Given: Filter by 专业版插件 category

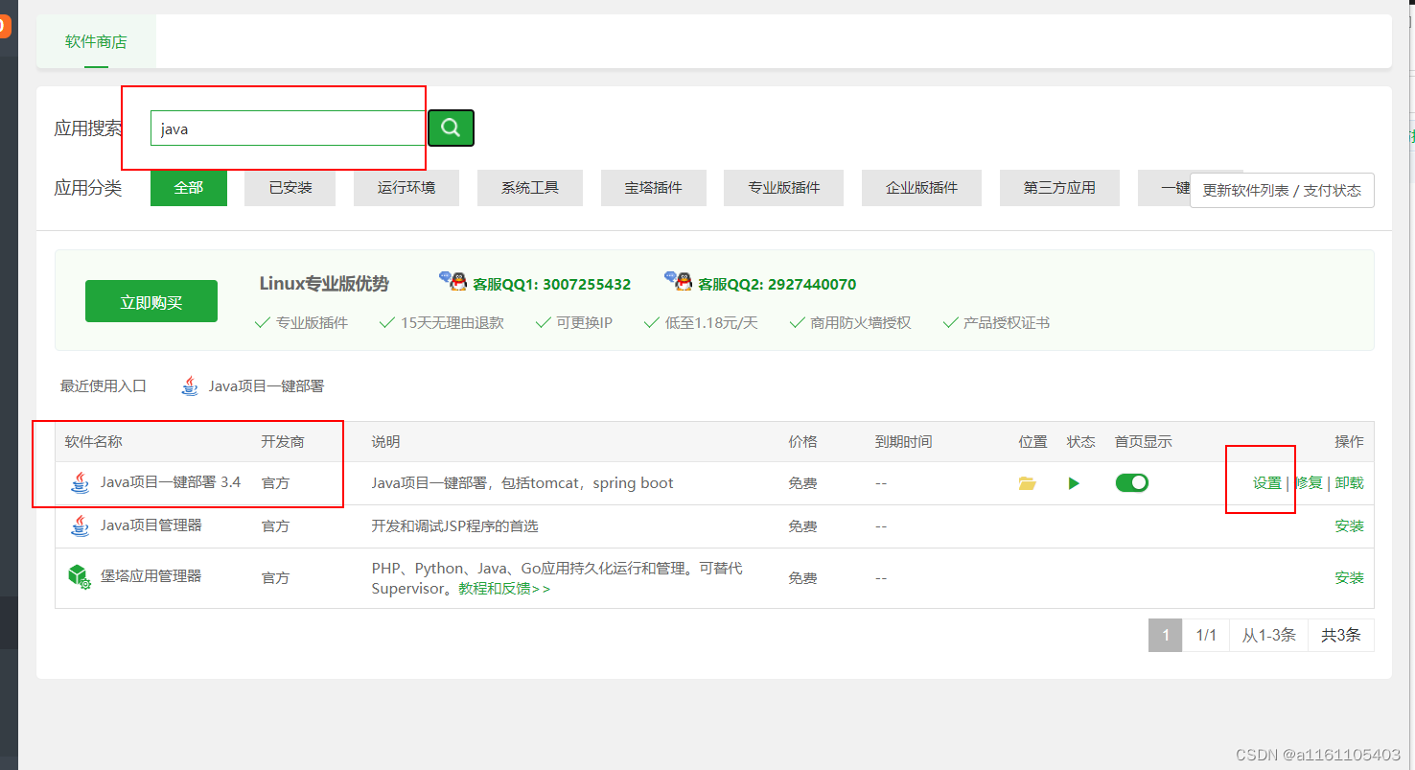Looking at the screenshot, I should click(784, 188).
